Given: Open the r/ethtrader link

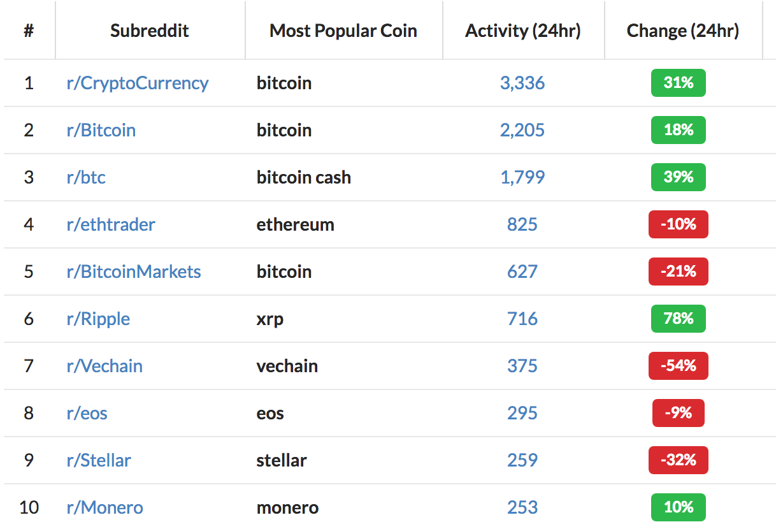Looking at the screenshot, I should [x=111, y=224].
